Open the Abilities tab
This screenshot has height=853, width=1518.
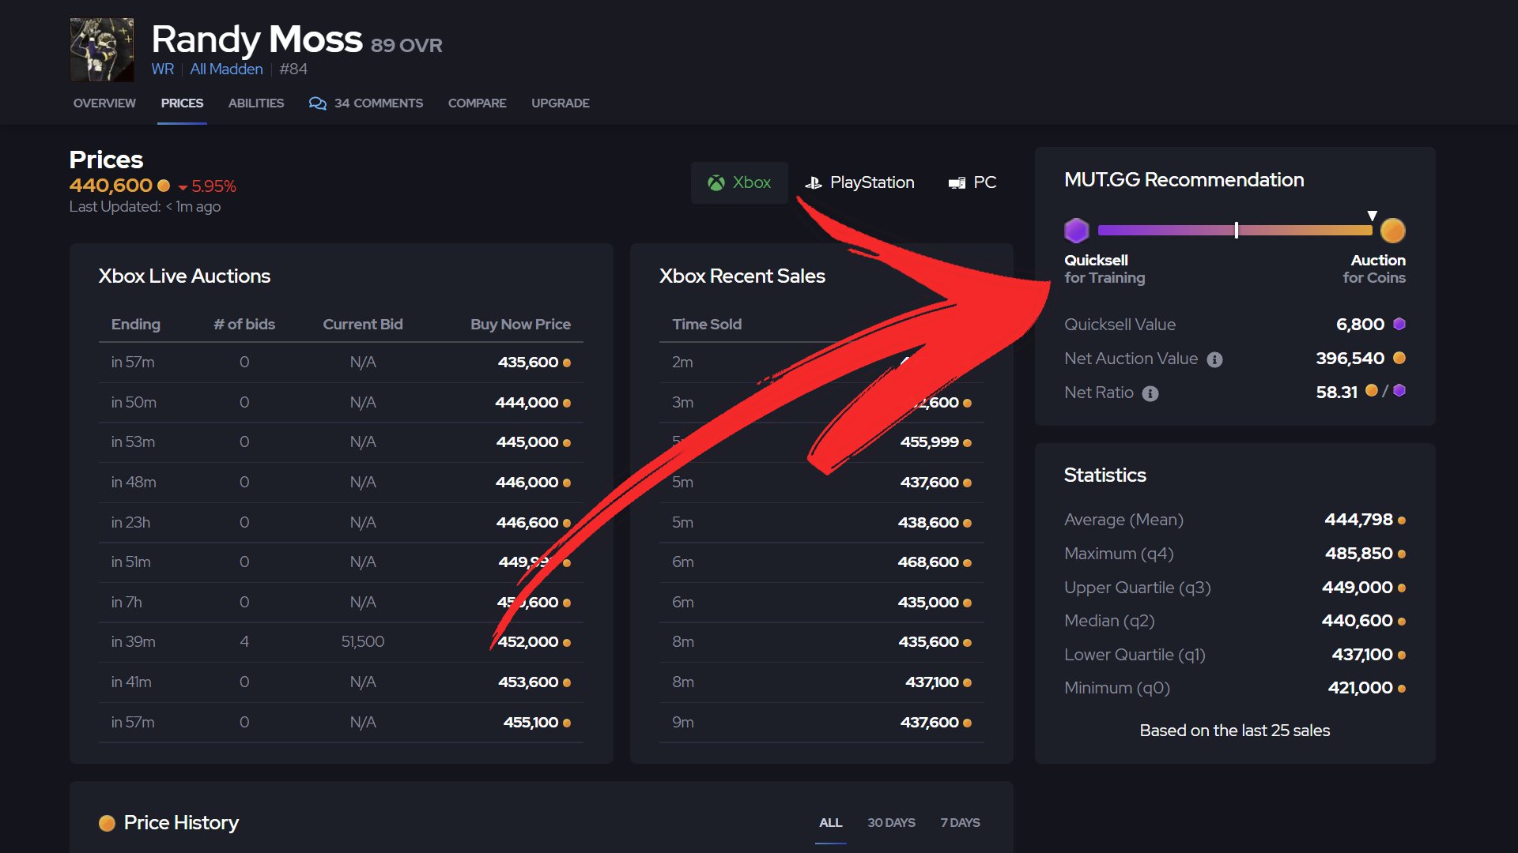(255, 103)
